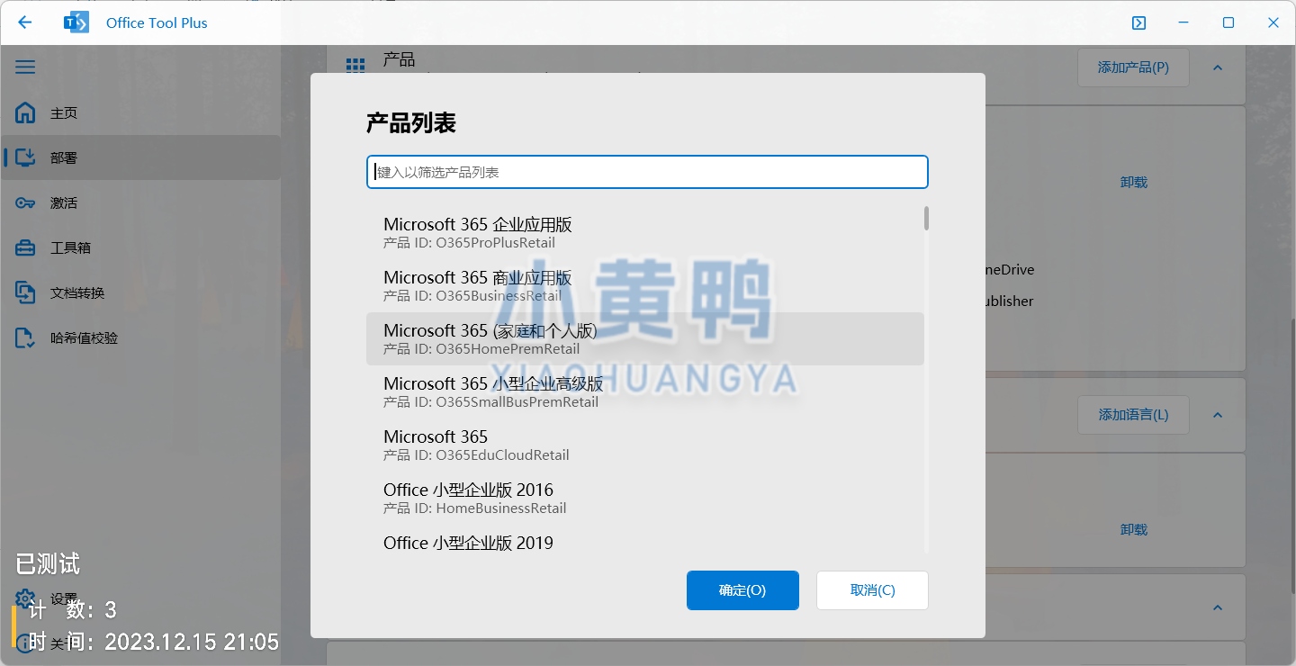Collapse the products section chevron
This screenshot has width=1296, height=666.
1218,67
